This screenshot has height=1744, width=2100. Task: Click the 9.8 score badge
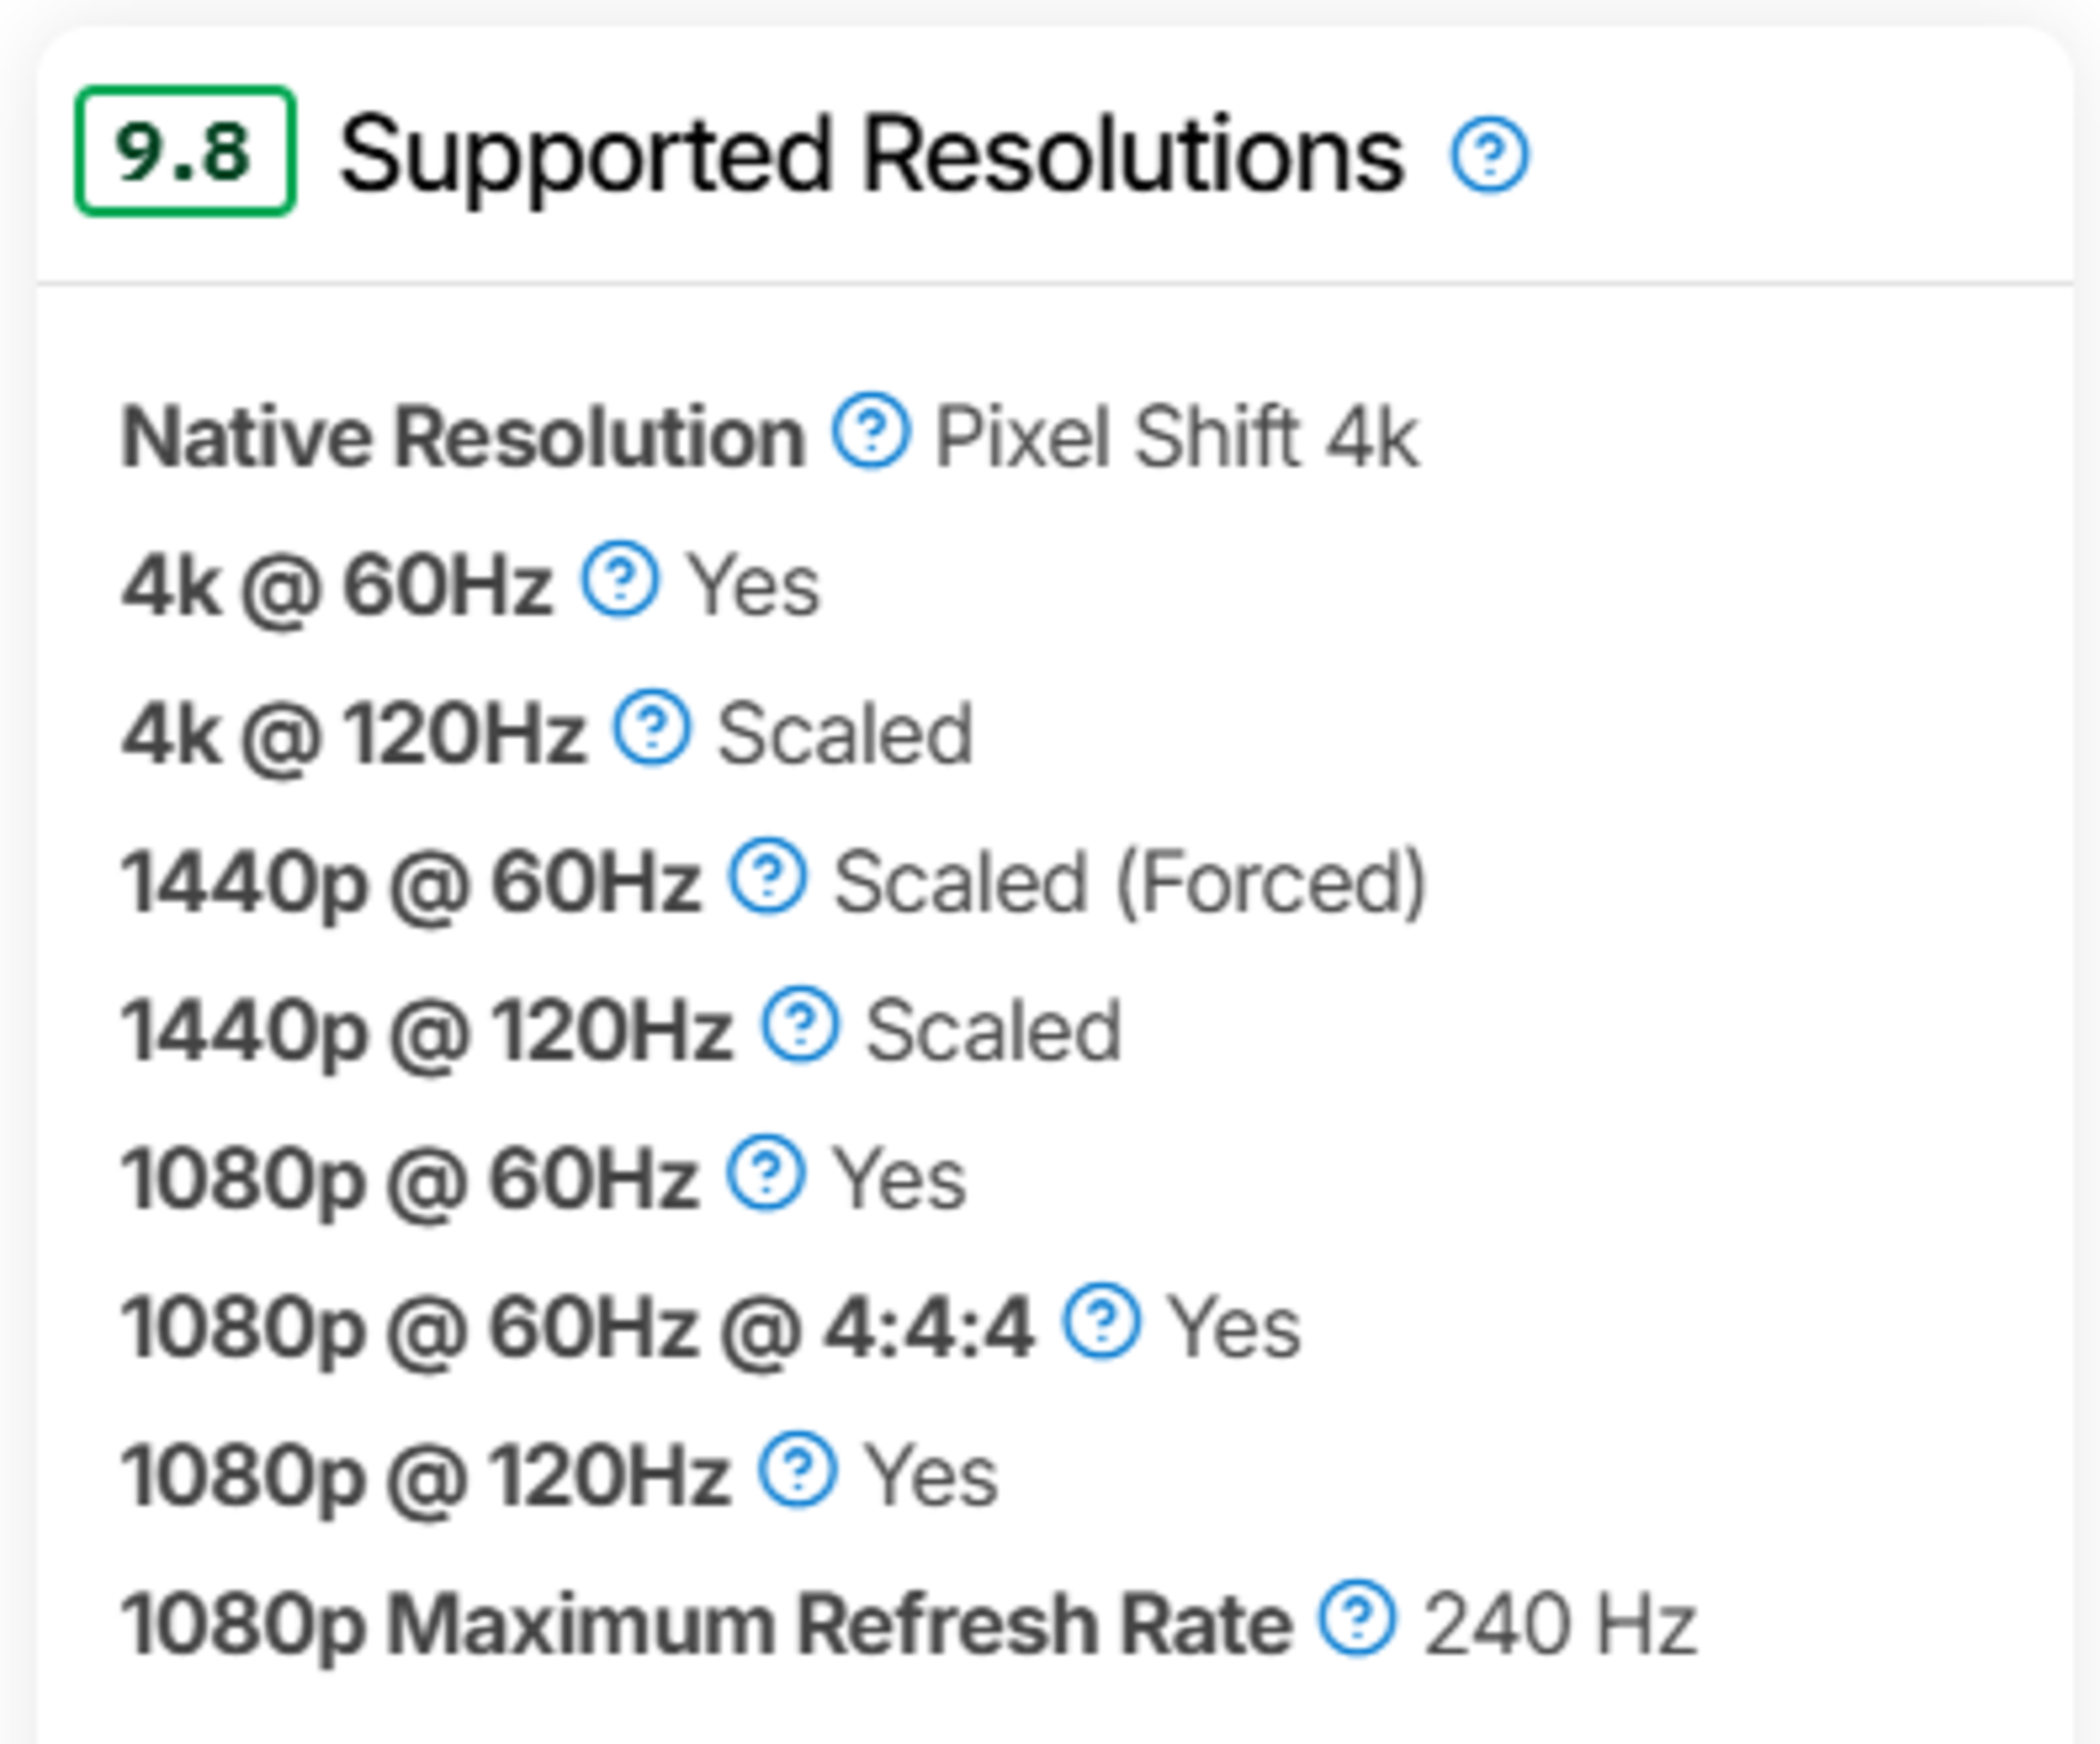(185, 152)
